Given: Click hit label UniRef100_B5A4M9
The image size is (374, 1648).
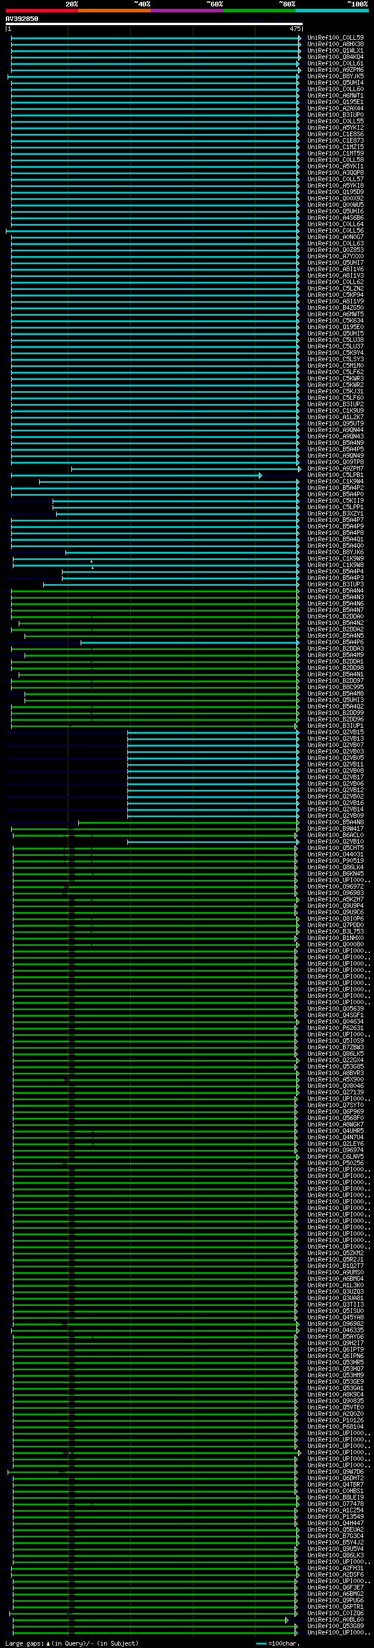Looking at the screenshot, I should click(335, 655).
